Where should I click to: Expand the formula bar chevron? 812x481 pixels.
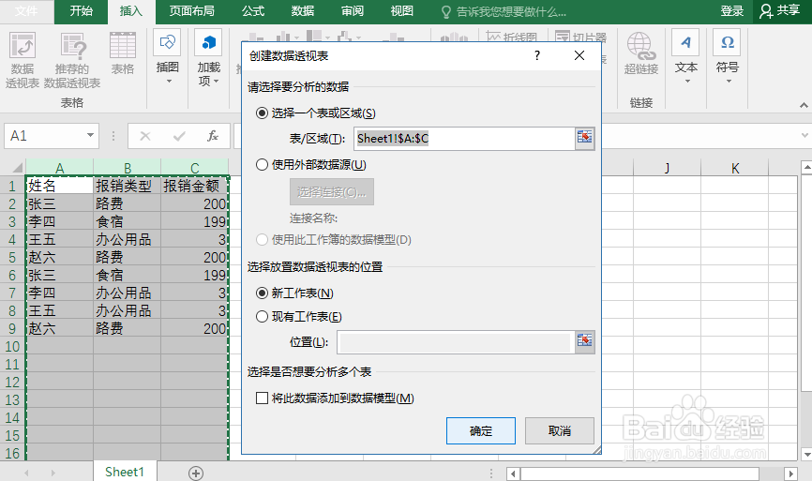(x=804, y=135)
